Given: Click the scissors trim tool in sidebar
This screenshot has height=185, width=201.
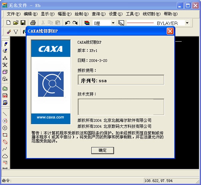Looking at the screenshot, I should point(5,65).
